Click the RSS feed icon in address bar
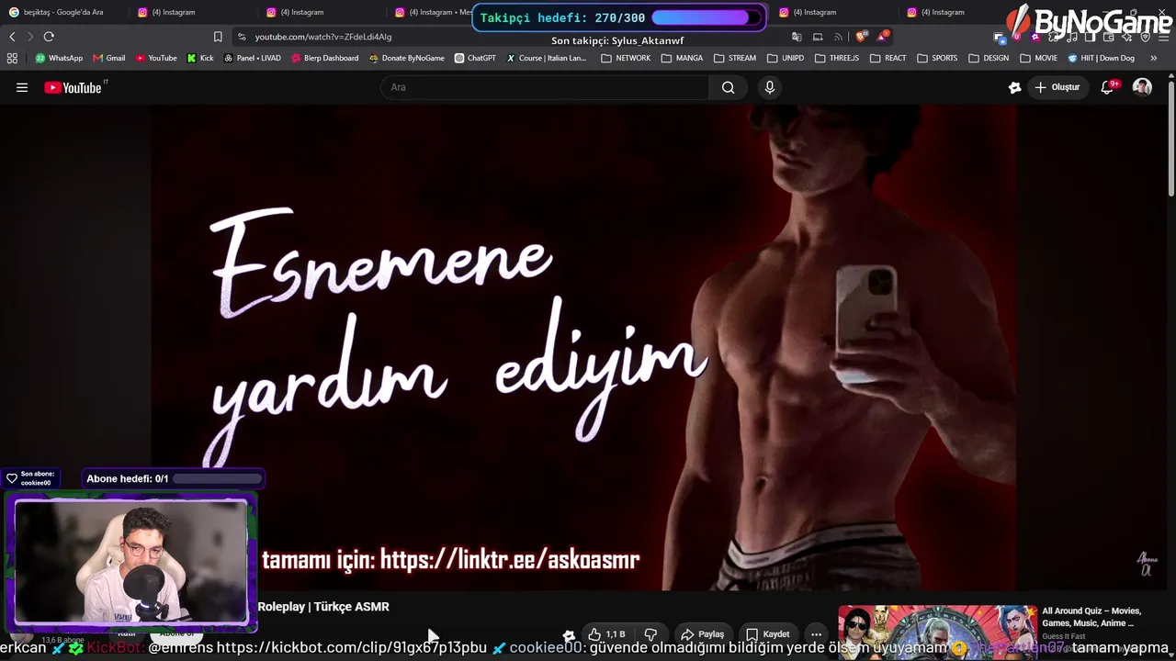The image size is (1176, 661). [x=839, y=37]
